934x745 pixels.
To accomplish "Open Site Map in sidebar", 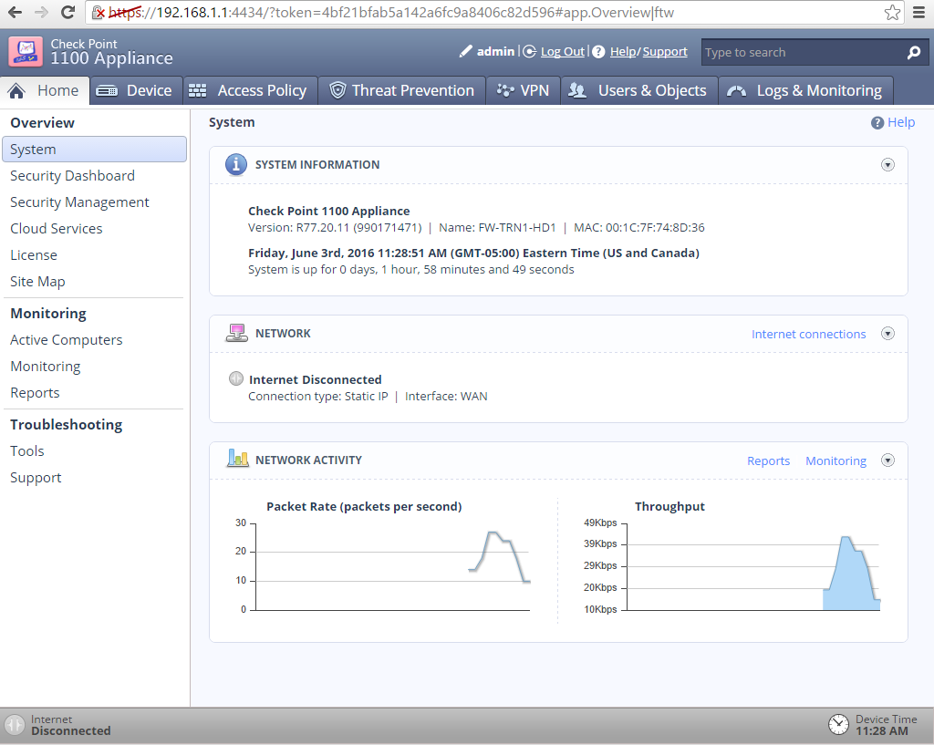I will [37, 282].
